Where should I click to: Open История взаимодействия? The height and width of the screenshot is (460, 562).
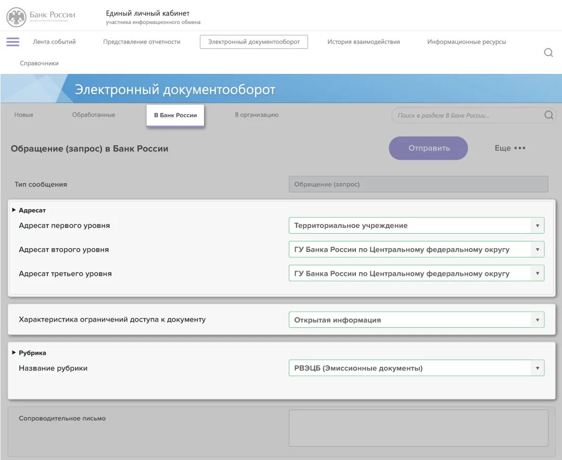tap(363, 42)
